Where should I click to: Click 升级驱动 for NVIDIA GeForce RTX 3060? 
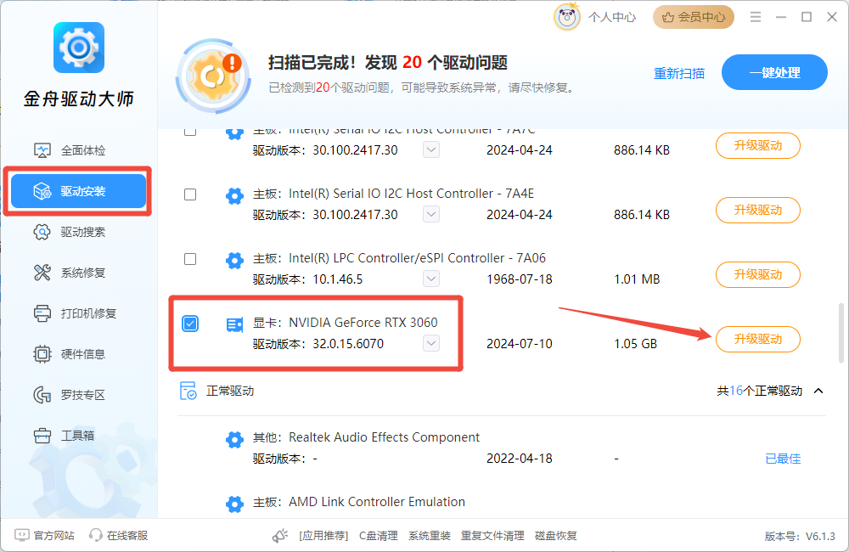757,339
